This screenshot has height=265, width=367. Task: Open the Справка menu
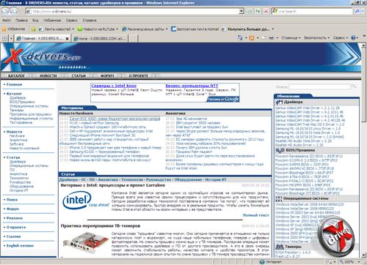90,20
